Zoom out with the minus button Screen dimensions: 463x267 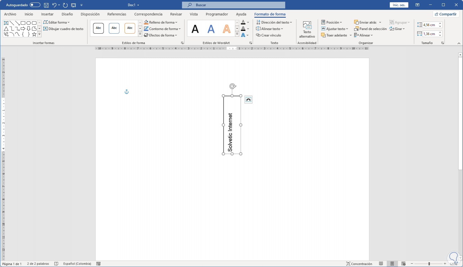coord(412,264)
